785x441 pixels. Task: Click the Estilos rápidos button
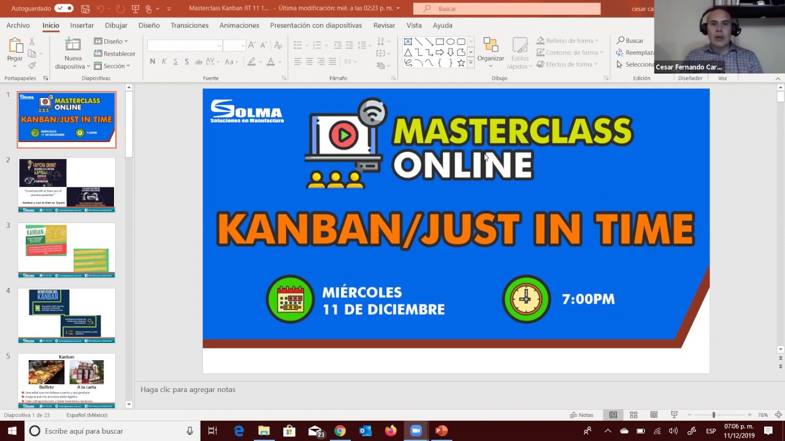[x=520, y=53]
